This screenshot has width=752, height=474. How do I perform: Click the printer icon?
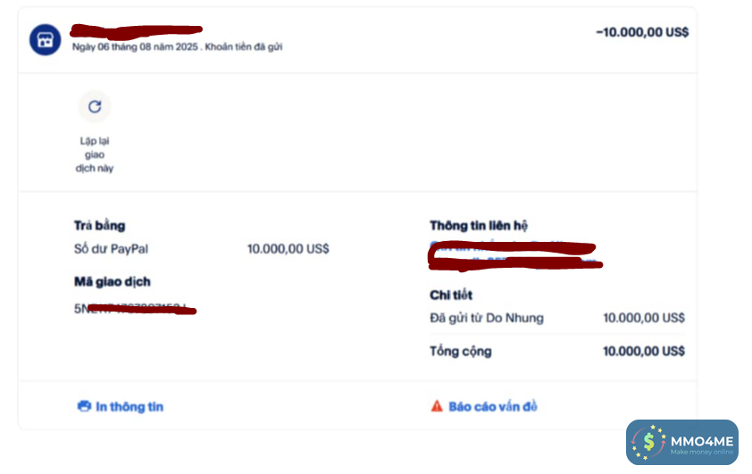pos(85,406)
